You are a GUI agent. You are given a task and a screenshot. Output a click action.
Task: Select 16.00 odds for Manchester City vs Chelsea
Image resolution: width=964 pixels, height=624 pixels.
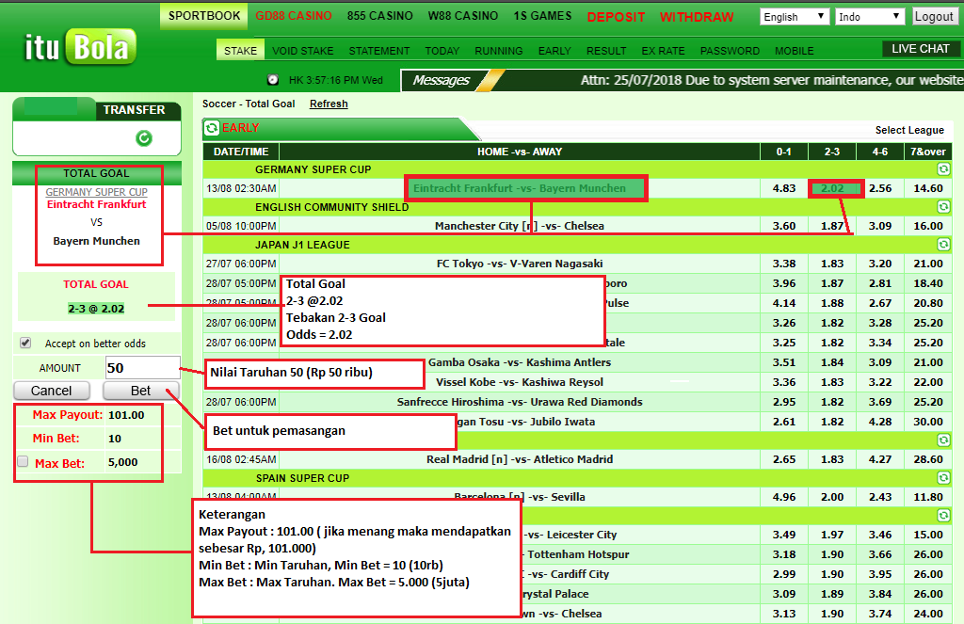pyautogui.click(x=927, y=226)
